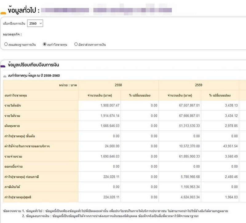Choose the อัตราส่วนทางการเงิน radio option

[76, 44]
